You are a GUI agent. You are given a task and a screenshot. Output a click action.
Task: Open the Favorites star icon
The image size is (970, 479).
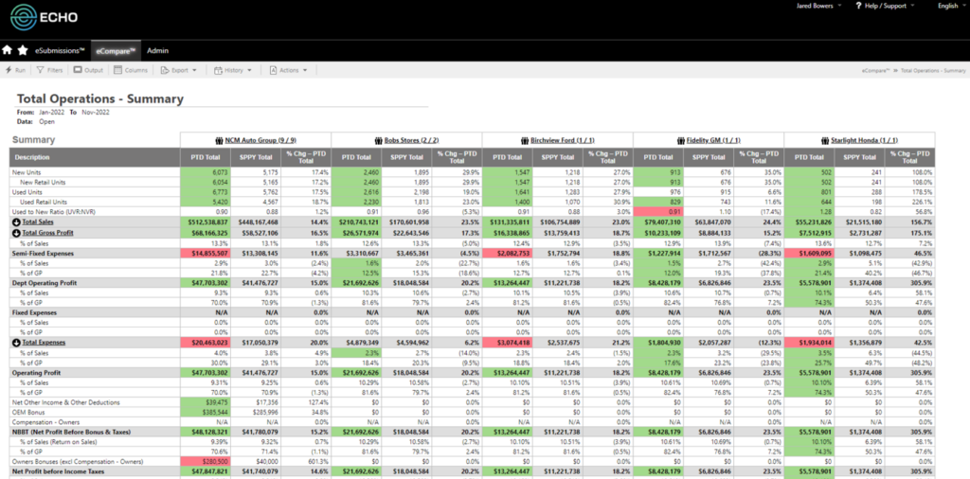(23, 51)
